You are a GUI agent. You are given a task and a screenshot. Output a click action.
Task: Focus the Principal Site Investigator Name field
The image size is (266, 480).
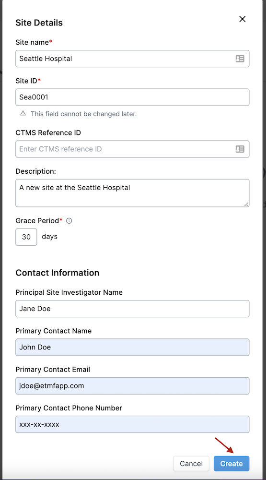(132, 309)
